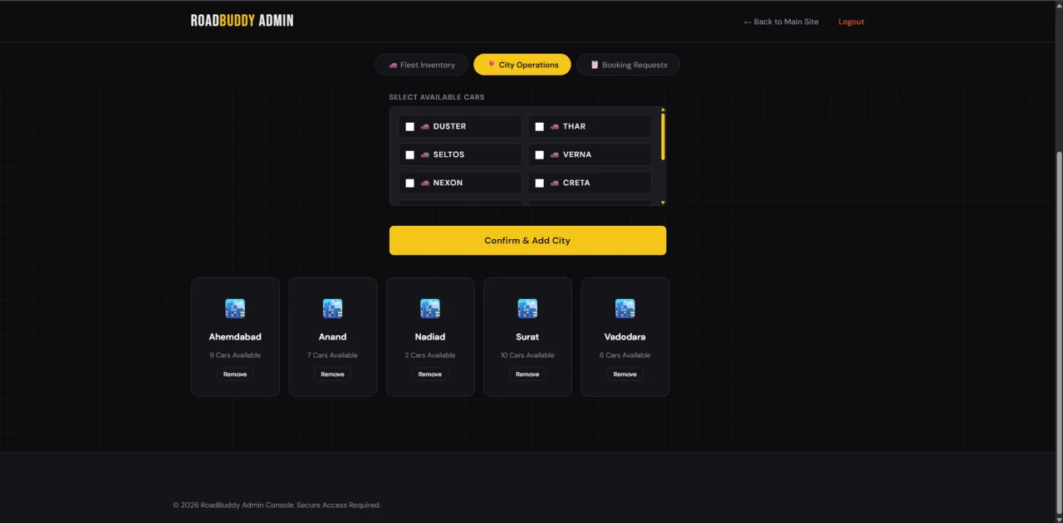Open the Fleet Inventory tab
The width and height of the screenshot is (1063, 523).
pos(422,65)
